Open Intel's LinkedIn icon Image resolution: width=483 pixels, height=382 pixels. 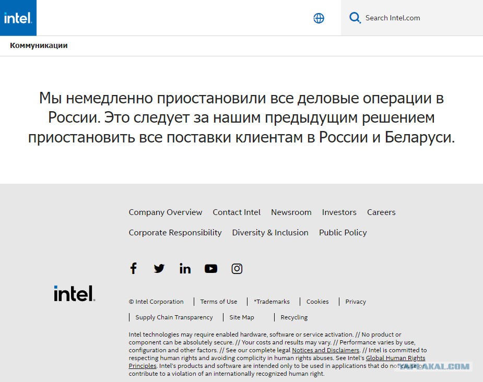point(185,268)
